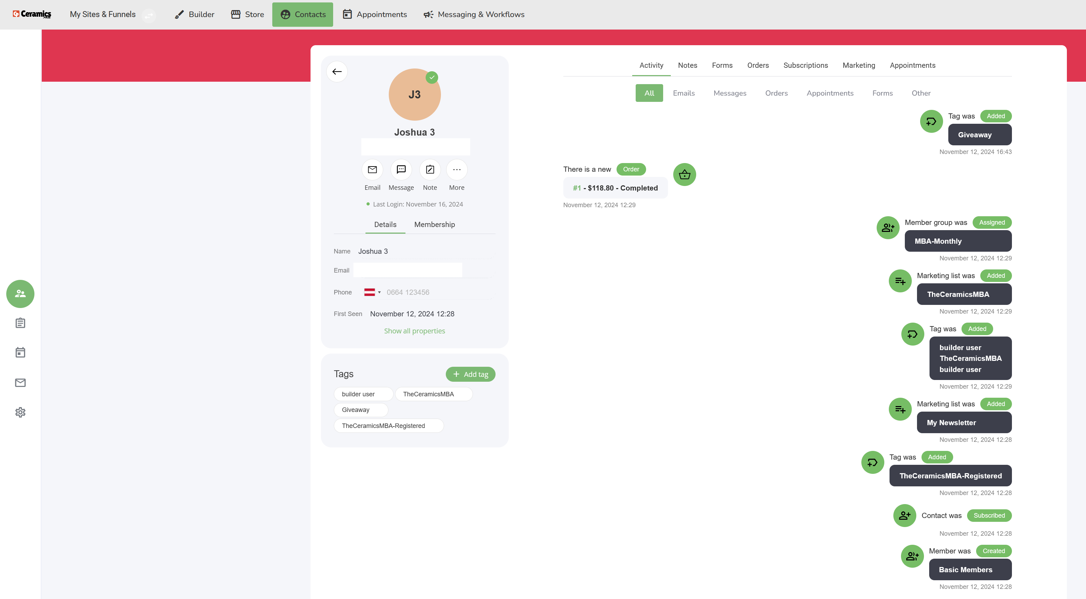Open the Contacts section
1086x599 pixels.
pyautogui.click(x=303, y=14)
